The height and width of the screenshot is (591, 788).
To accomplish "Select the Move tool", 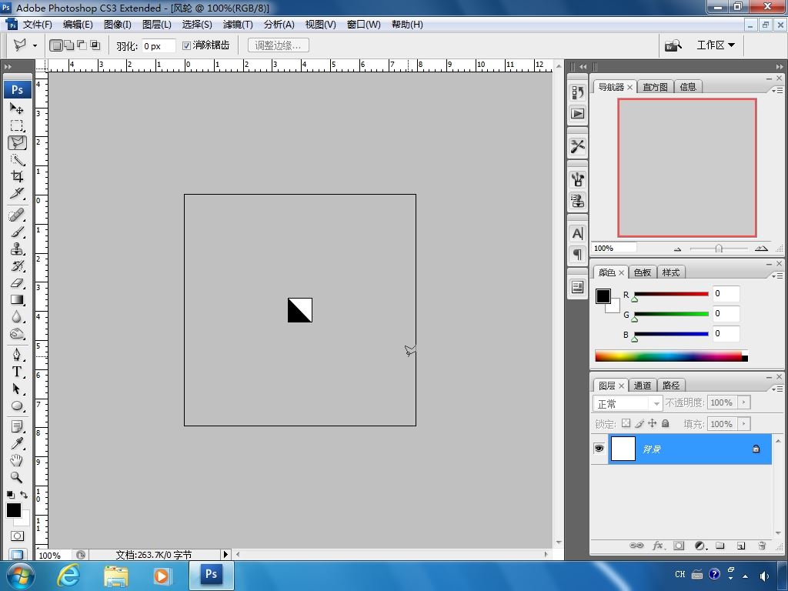I will coord(16,109).
